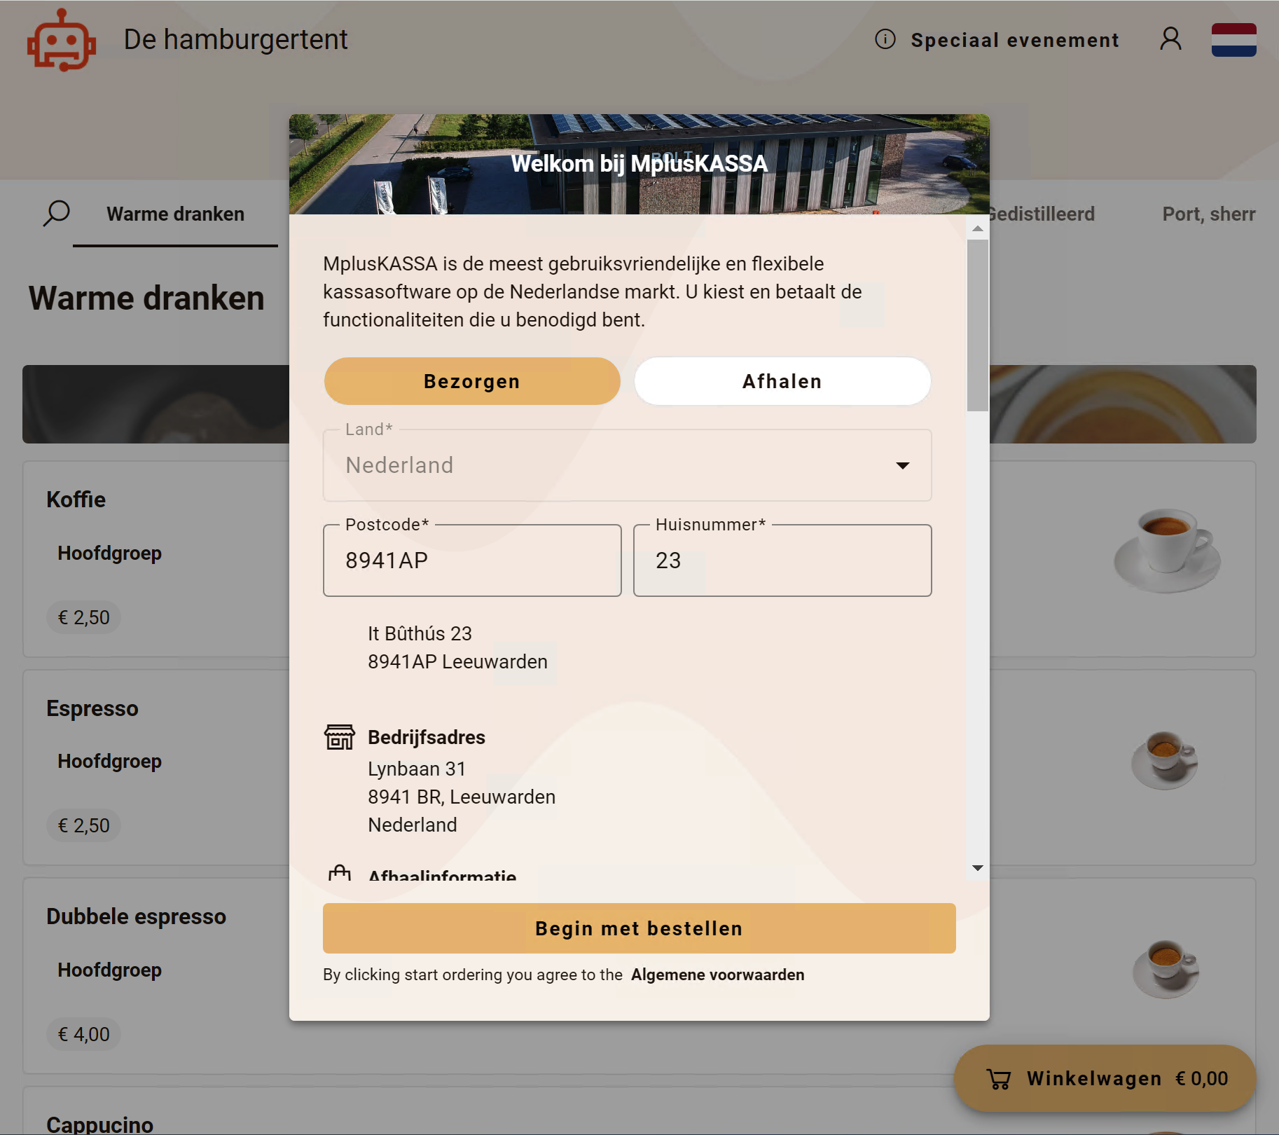
Task: Click the Postcode input field
Action: pyautogui.click(x=472, y=560)
